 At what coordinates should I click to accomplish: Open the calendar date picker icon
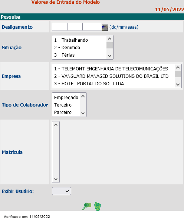[105, 27]
